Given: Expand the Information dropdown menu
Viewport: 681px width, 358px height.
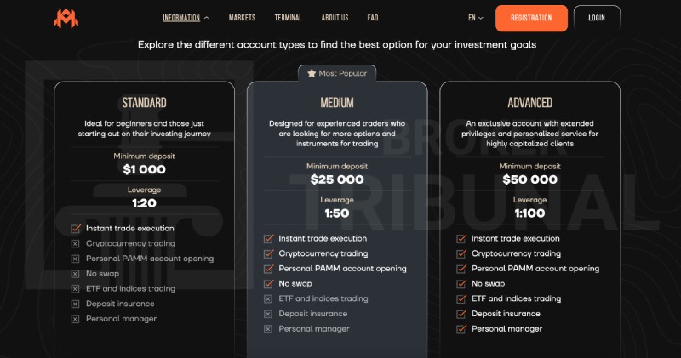Looking at the screenshot, I should [181, 18].
